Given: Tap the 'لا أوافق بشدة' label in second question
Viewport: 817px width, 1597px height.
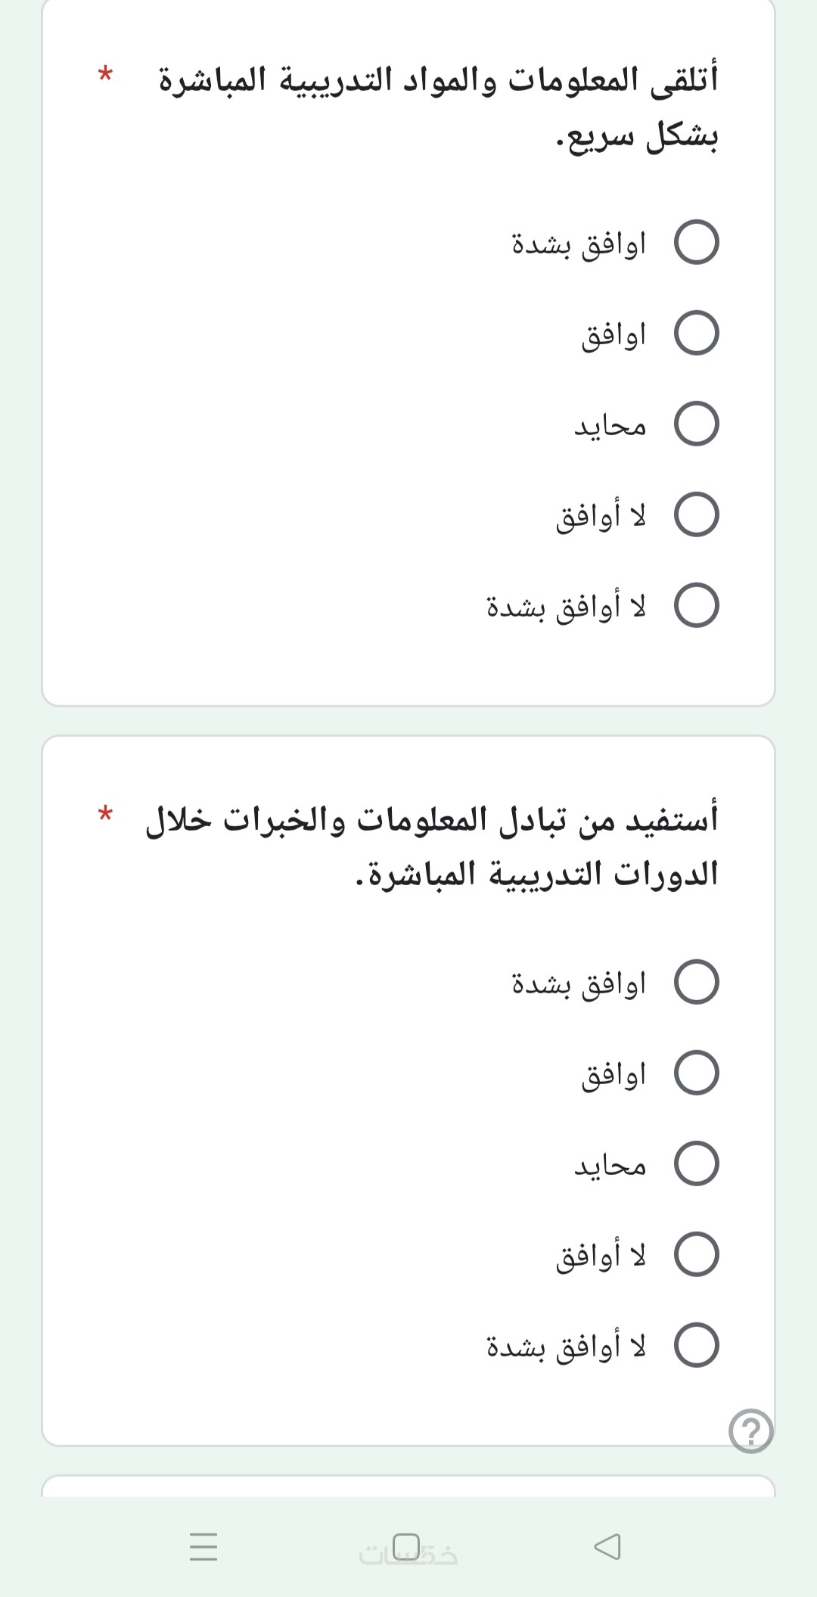Looking at the screenshot, I should point(566,1346).
